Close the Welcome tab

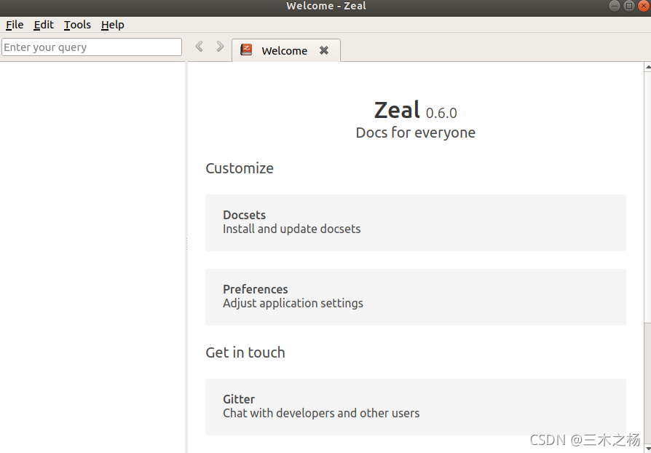(x=324, y=50)
